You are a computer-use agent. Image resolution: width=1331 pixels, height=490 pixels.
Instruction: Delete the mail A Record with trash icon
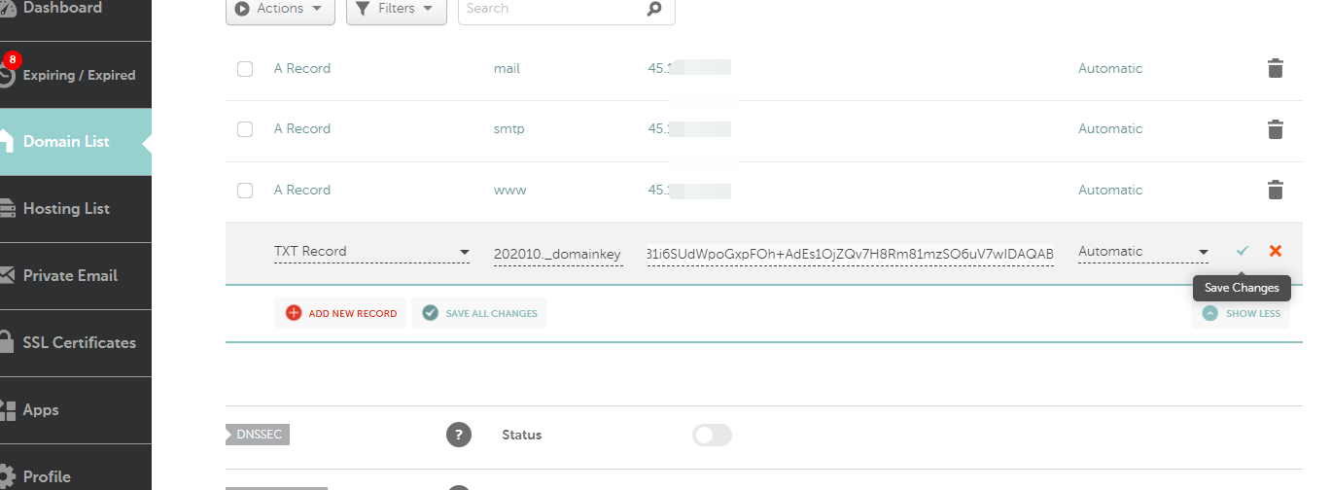point(1276,69)
